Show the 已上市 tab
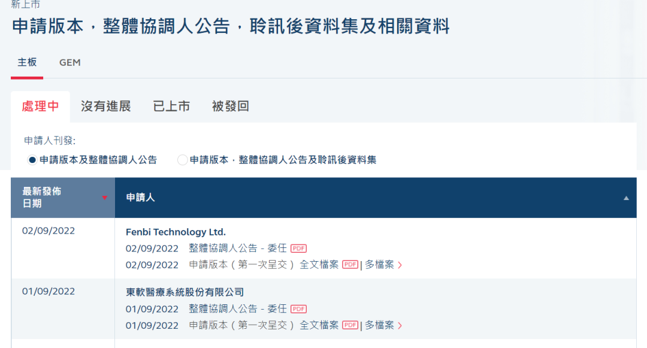Viewport: 647px width, 348px height. (171, 107)
